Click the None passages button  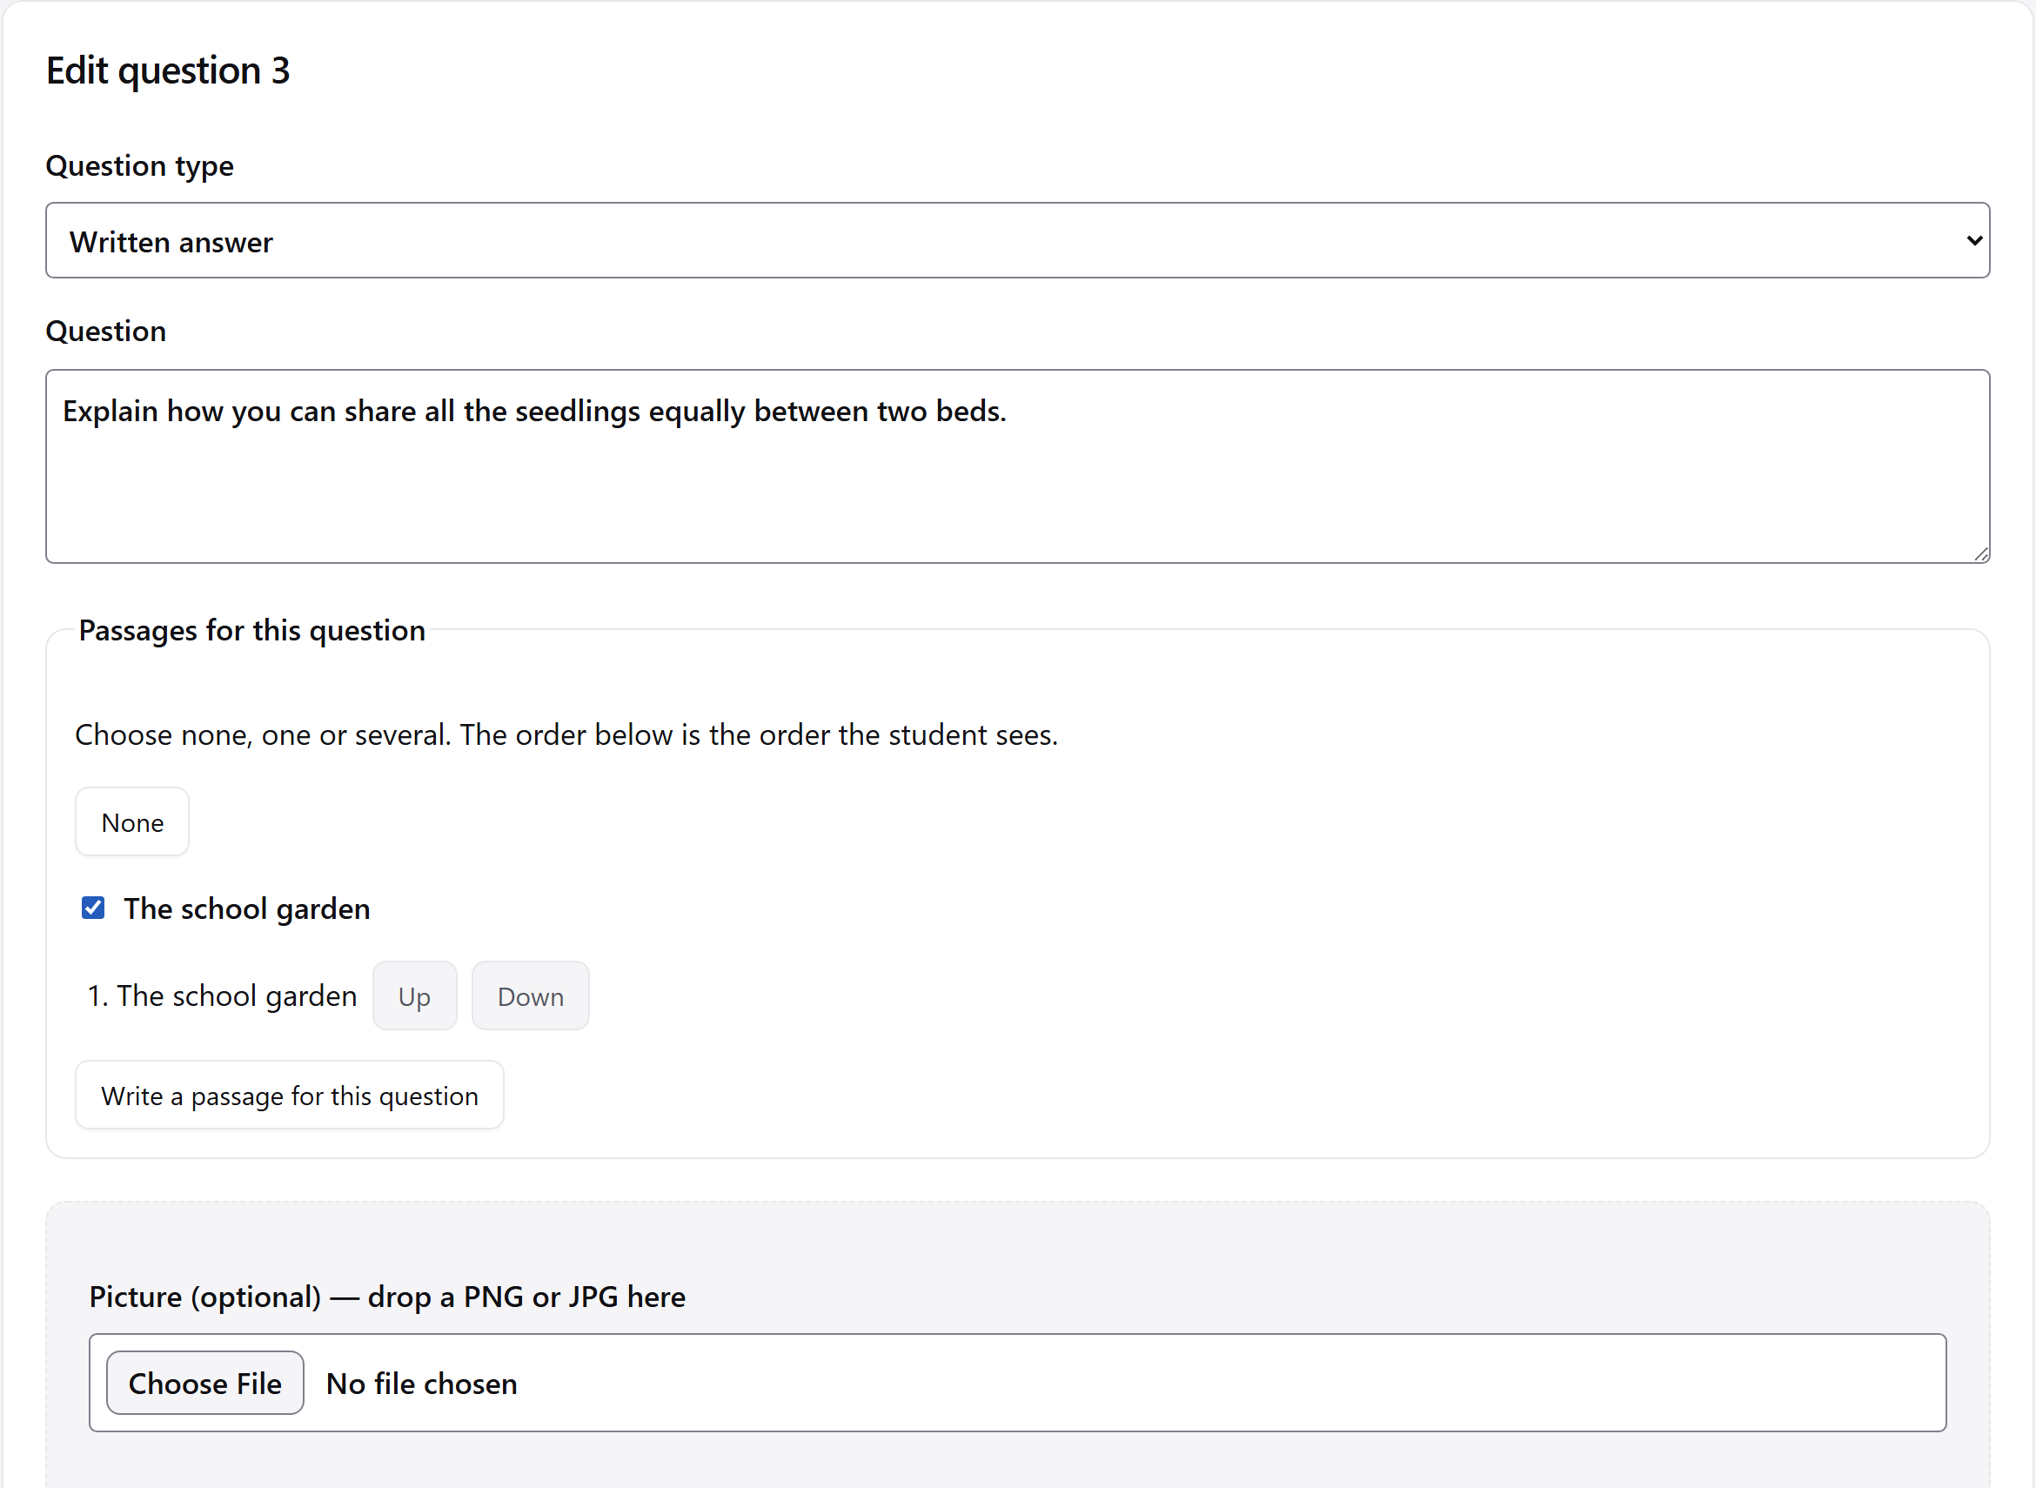pos(132,822)
